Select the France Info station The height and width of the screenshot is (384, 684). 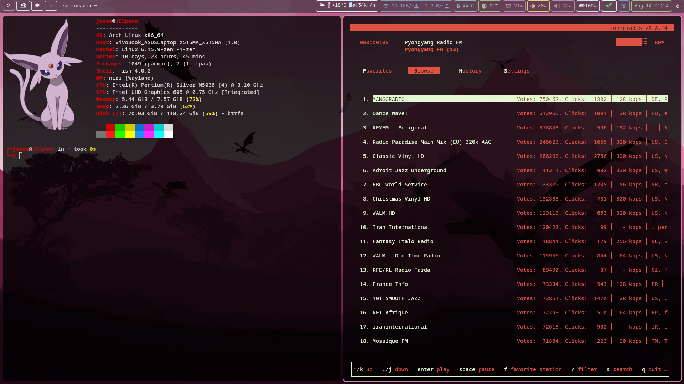[514, 284]
